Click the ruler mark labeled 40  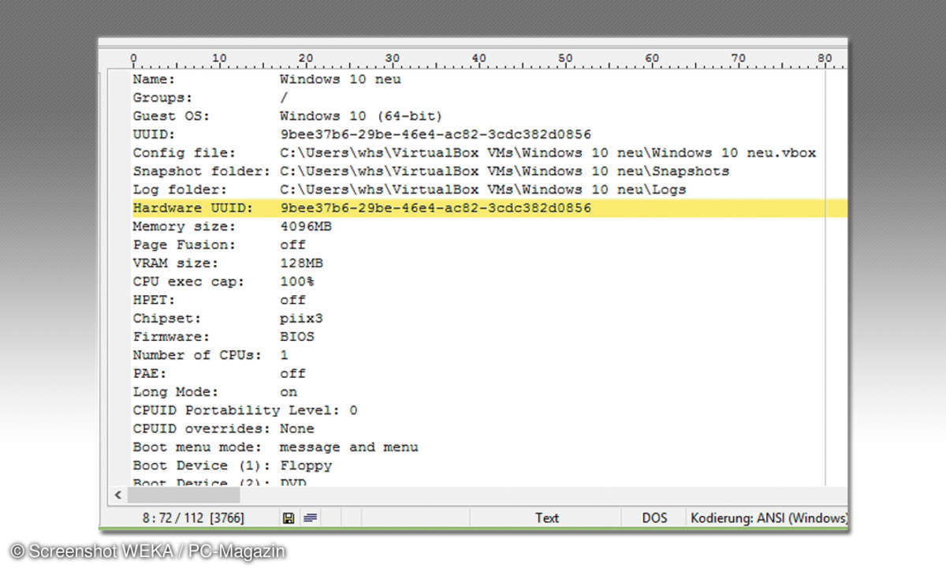[479, 58]
